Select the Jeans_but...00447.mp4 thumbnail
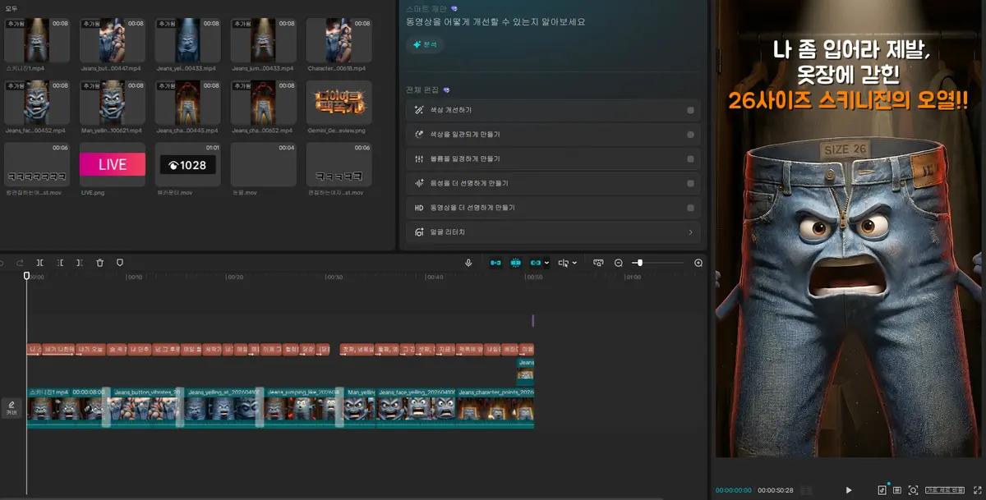986x500 pixels. pos(113,40)
